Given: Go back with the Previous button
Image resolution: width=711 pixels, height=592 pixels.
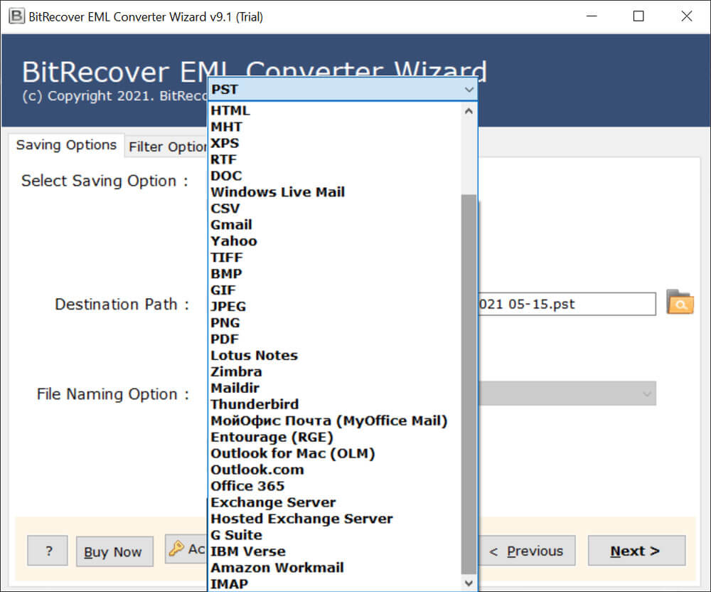Looking at the screenshot, I should [528, 551].
